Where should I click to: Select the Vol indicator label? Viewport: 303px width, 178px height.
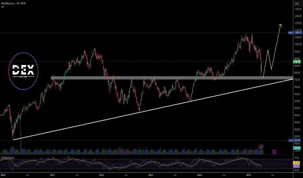pos(3,7)
